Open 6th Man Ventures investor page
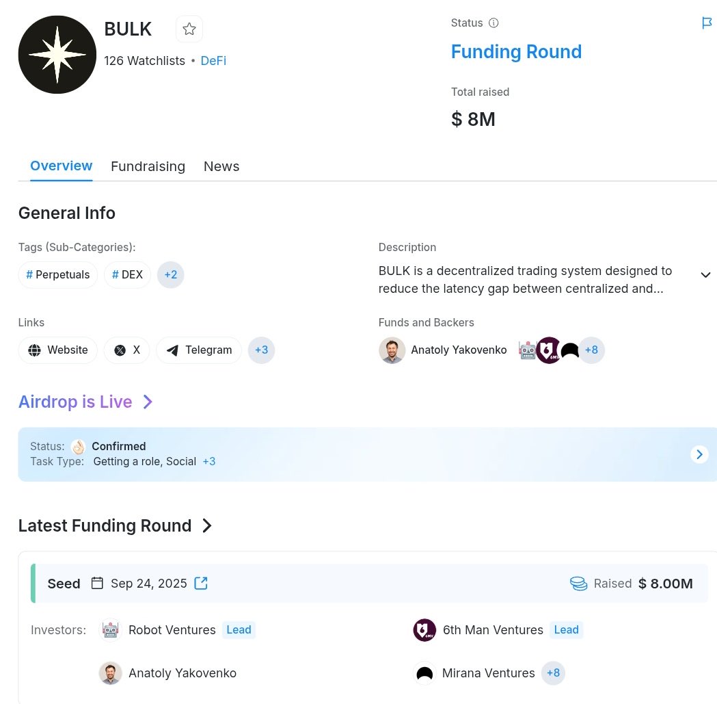The width and height of the screenshot is (717, 704). click(493, 630)
